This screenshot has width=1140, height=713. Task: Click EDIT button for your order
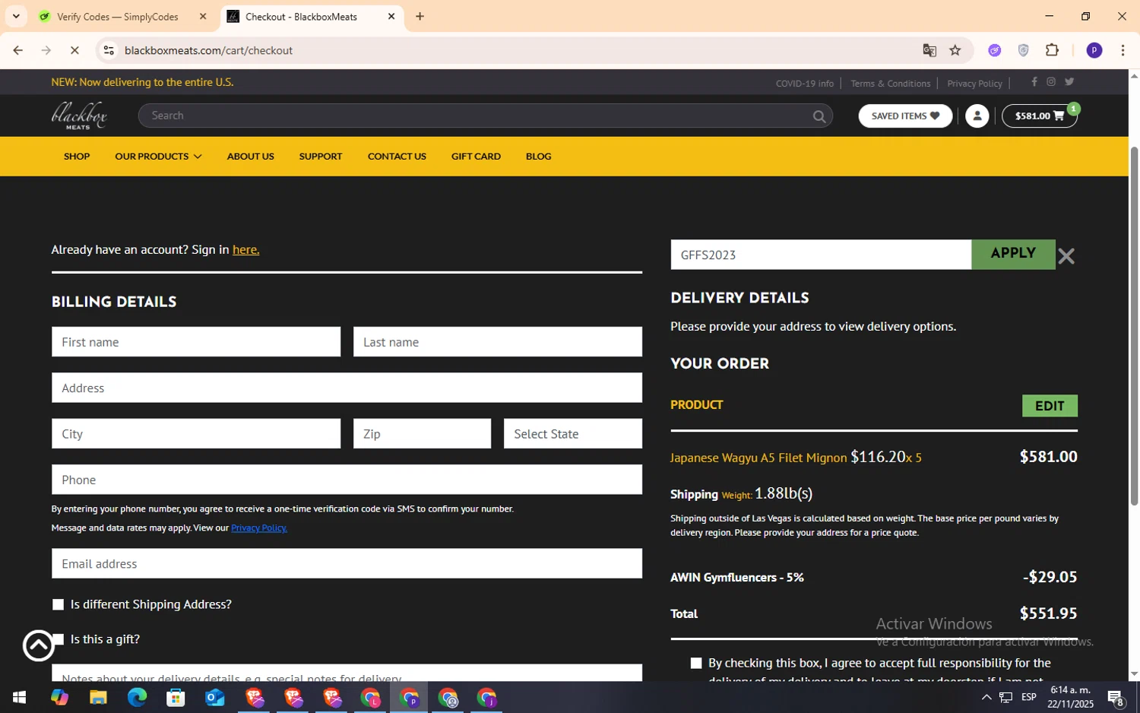[1050, 406]
